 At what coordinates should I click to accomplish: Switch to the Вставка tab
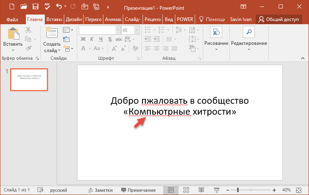[55, 19]
